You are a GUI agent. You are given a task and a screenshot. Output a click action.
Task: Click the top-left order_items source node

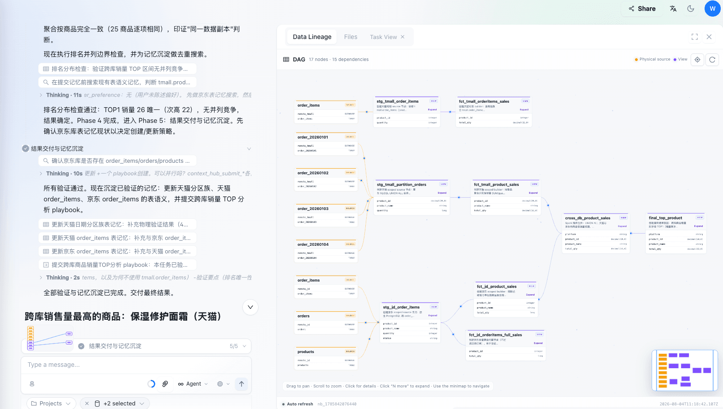click(x=326, y=112)
